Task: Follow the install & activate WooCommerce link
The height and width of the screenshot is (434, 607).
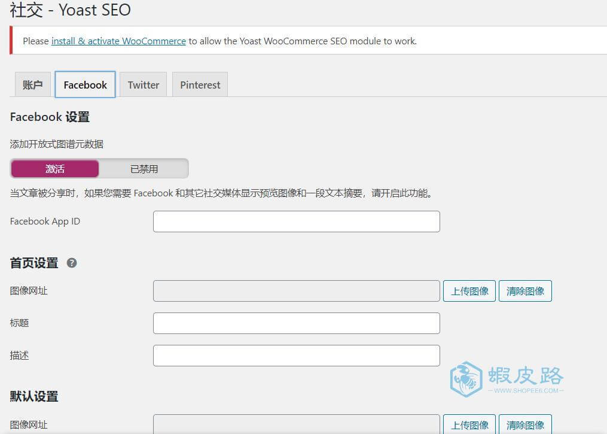Action: click(118, 41)
